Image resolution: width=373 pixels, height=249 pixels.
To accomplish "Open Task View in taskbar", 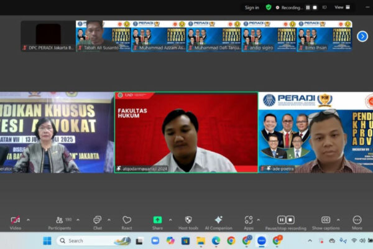I will coord(139,241).
